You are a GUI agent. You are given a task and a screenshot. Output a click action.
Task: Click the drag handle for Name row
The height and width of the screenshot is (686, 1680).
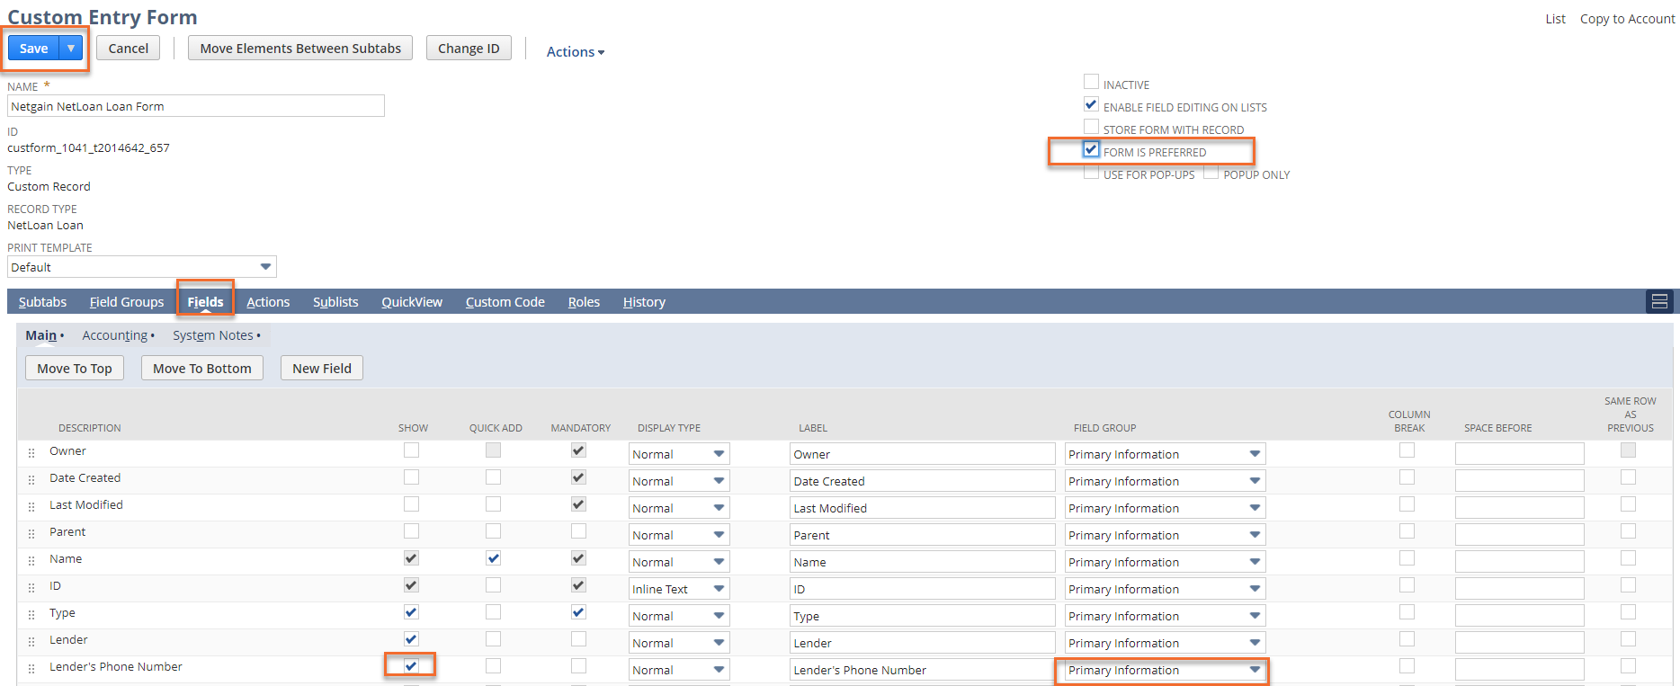[31, 561]
